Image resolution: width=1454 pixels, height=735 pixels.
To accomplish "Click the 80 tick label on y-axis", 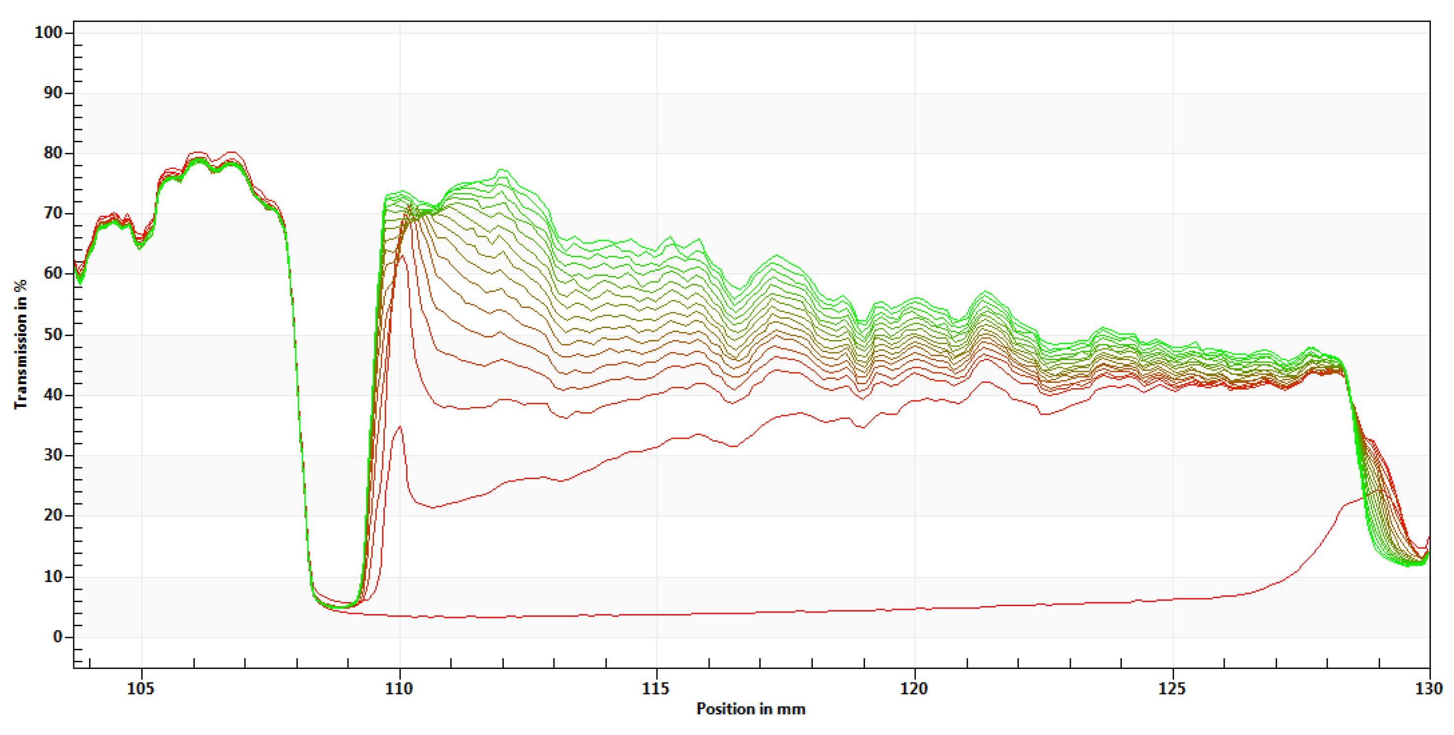I will [53, 153].
